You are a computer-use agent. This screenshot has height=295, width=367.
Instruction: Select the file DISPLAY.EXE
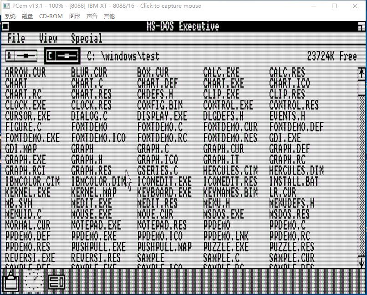click(162, 116)
